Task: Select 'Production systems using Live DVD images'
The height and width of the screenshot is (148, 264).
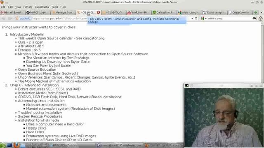Action: tap(61, 136)
